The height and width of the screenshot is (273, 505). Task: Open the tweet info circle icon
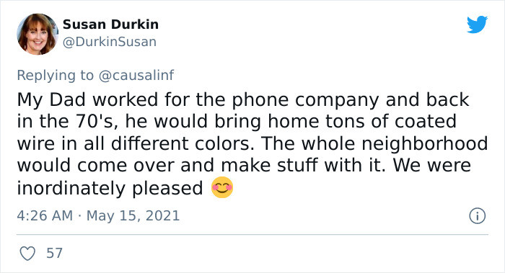477,216
